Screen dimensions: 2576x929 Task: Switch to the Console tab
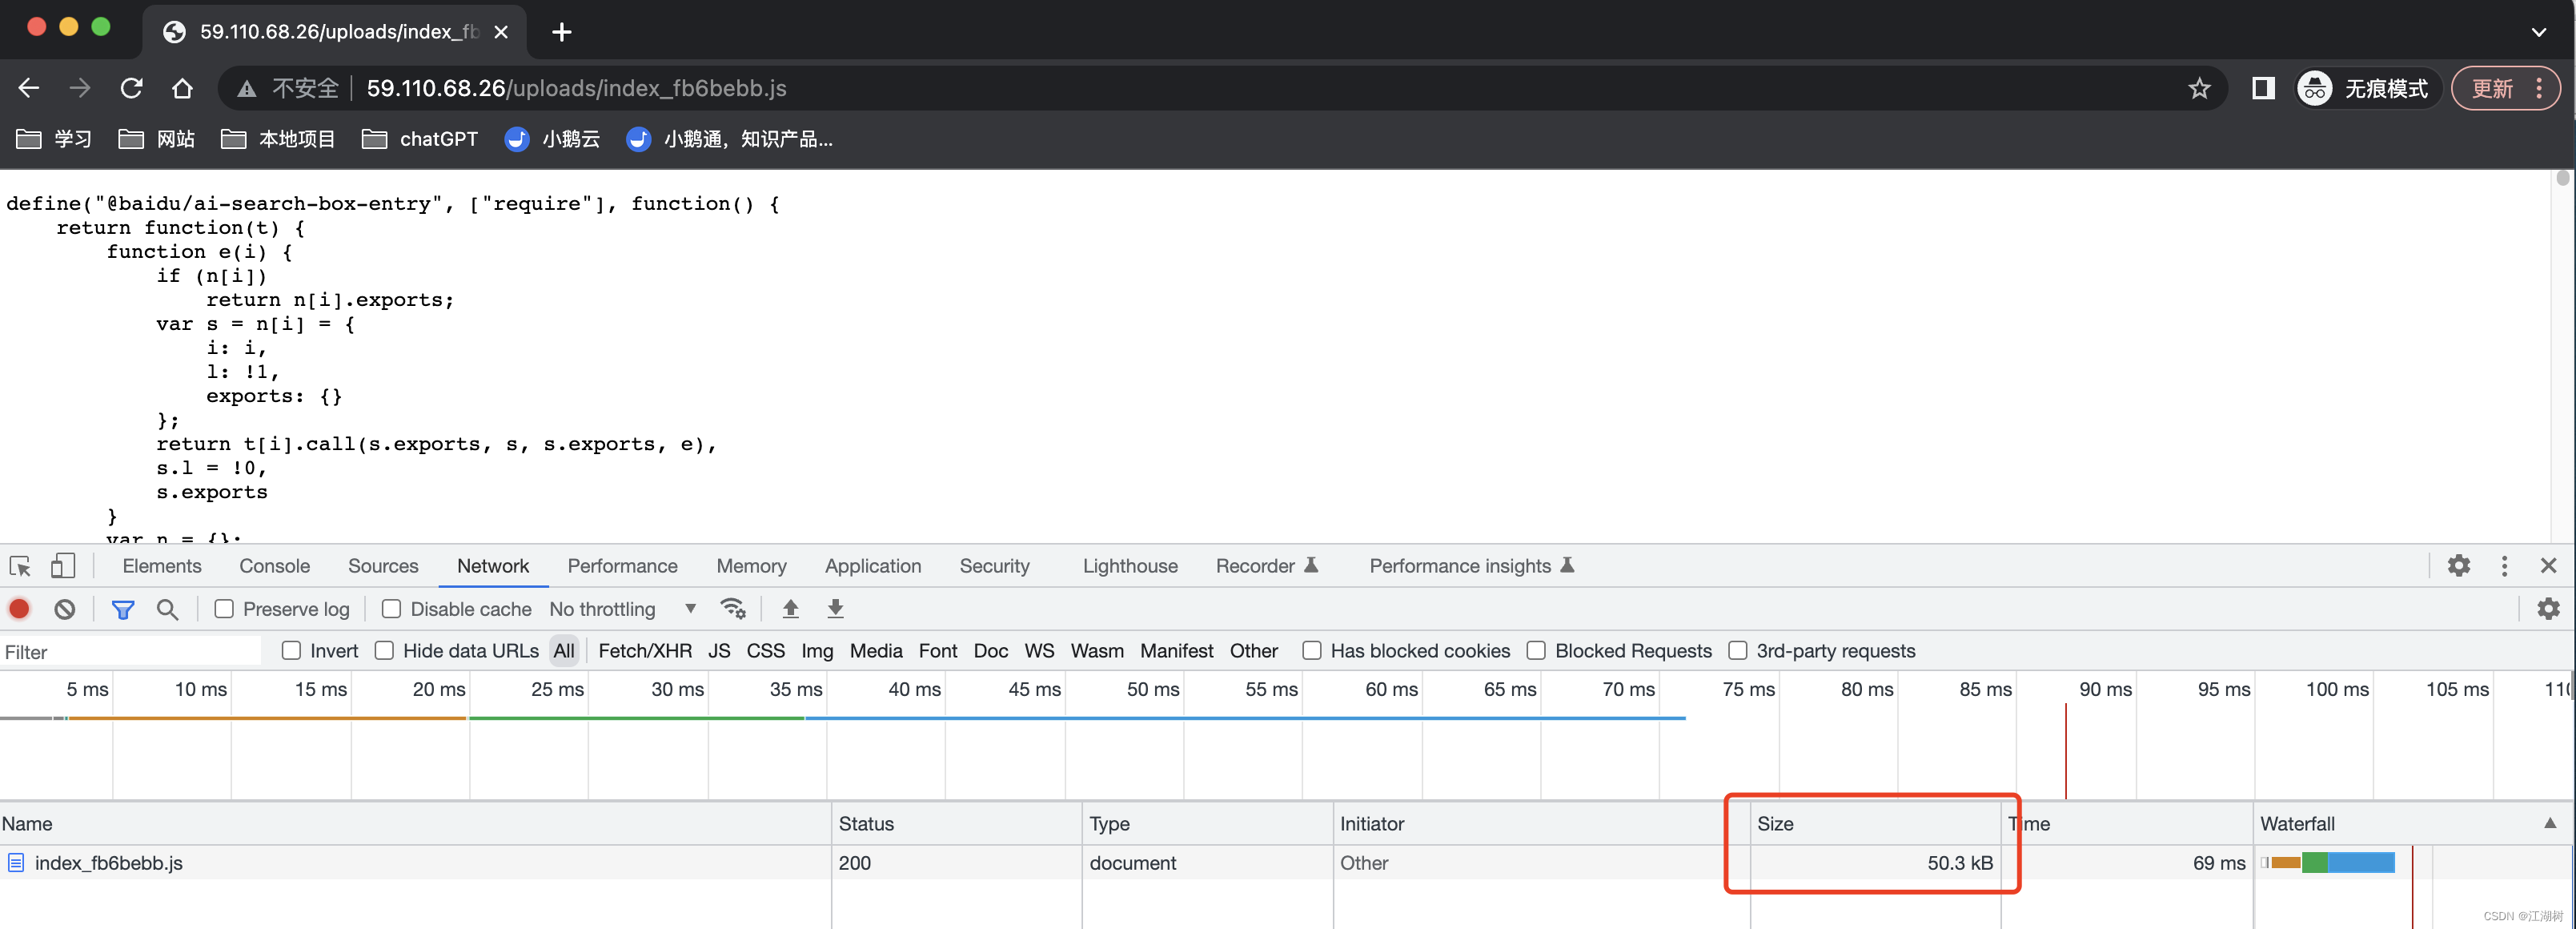pyautogui.click(x=275, y=566)
